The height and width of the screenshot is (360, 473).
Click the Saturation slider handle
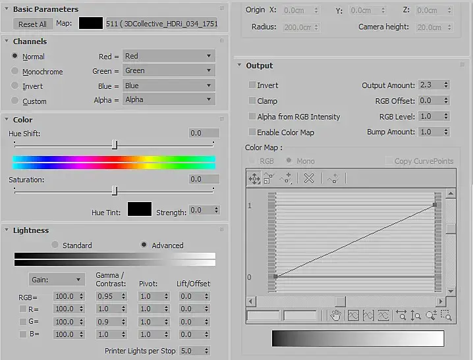115,191
